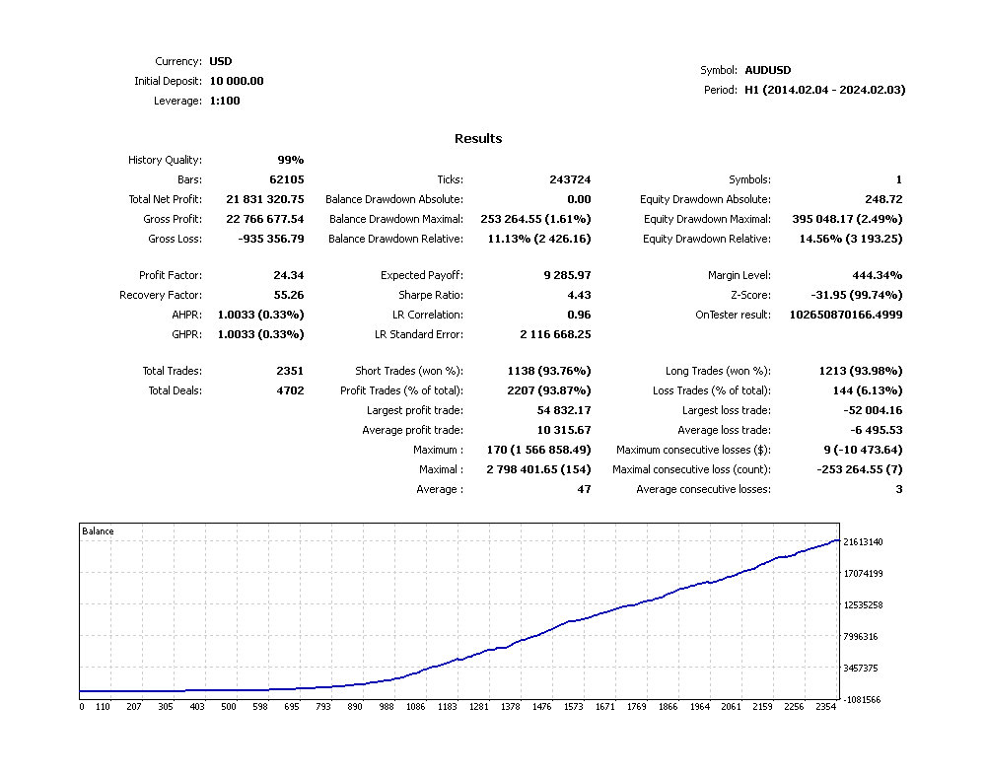Select Largest loss trade value -52 004.16

click(873, 410)
